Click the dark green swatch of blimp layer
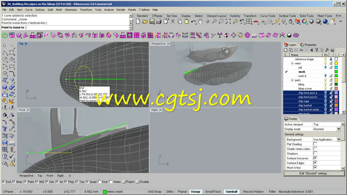The height and width of the screenshot is (195, 347). pyautogui.click(x=336, y=84)
